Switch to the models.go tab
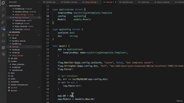This screenshot has width=184, height=103. pyautogui.click(x=144, y=2)
